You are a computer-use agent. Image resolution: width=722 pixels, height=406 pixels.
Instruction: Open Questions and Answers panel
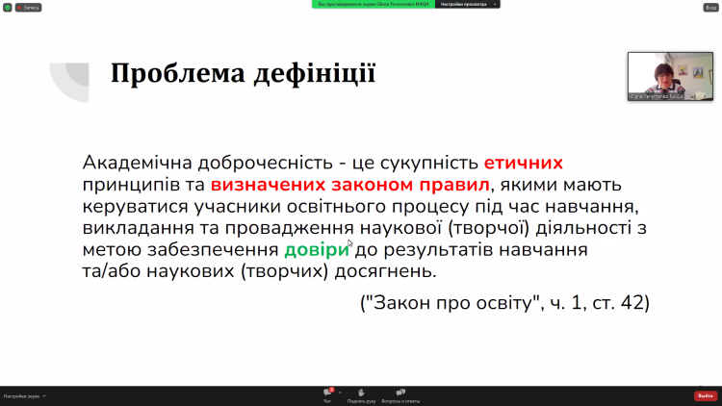400,393
